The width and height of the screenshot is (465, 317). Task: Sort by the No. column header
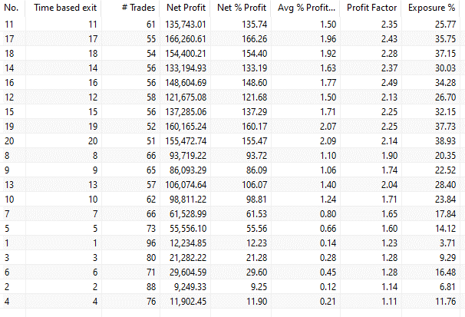point(13,8)
